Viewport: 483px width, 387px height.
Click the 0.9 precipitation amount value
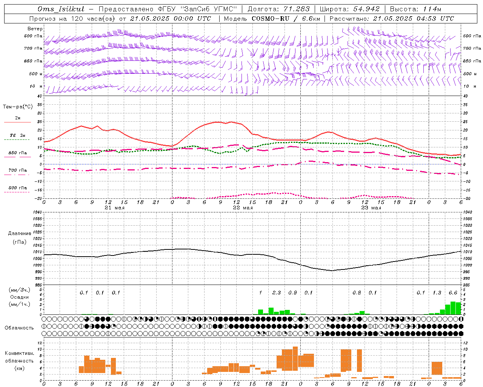click(292, 293)
